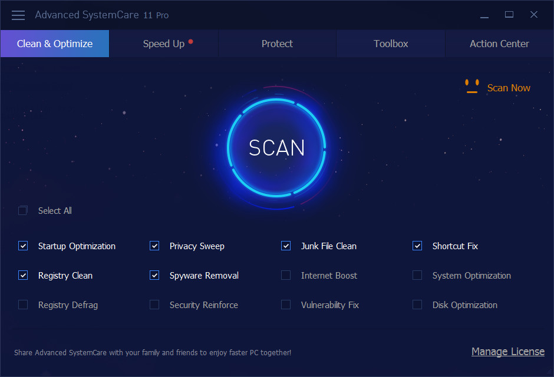Check the Registry Defrag option

23,305
